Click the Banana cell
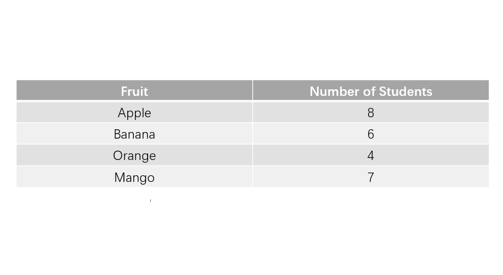Screen dimensions: 503x275 134,134
